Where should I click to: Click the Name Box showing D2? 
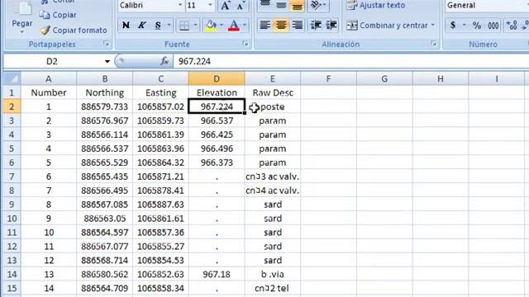[x=52, y=61]
